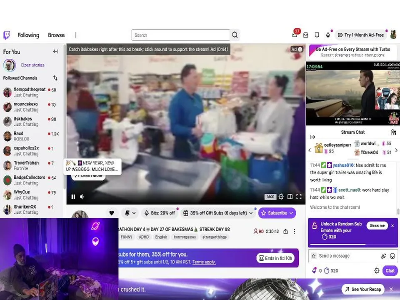
Task: Open the whispers mail icon
Action: pos(305,35)
